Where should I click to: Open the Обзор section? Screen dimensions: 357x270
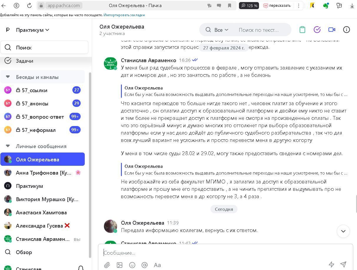[24, 252]
